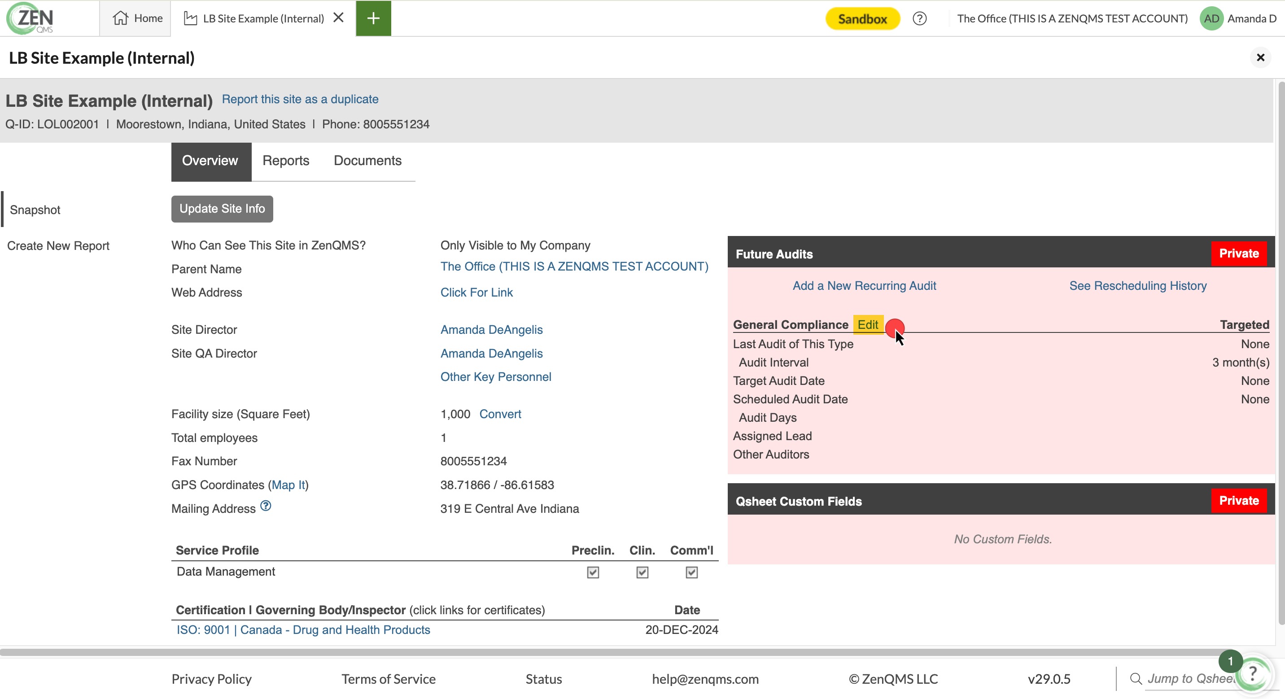This screenshot has height=699, width=1285.
Task: Close the LB Site Example tab
Action: tap(338, 18)
